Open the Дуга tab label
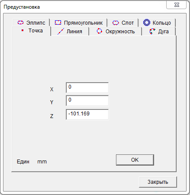Viewport: 190px width, 195px height. [163, 32]
